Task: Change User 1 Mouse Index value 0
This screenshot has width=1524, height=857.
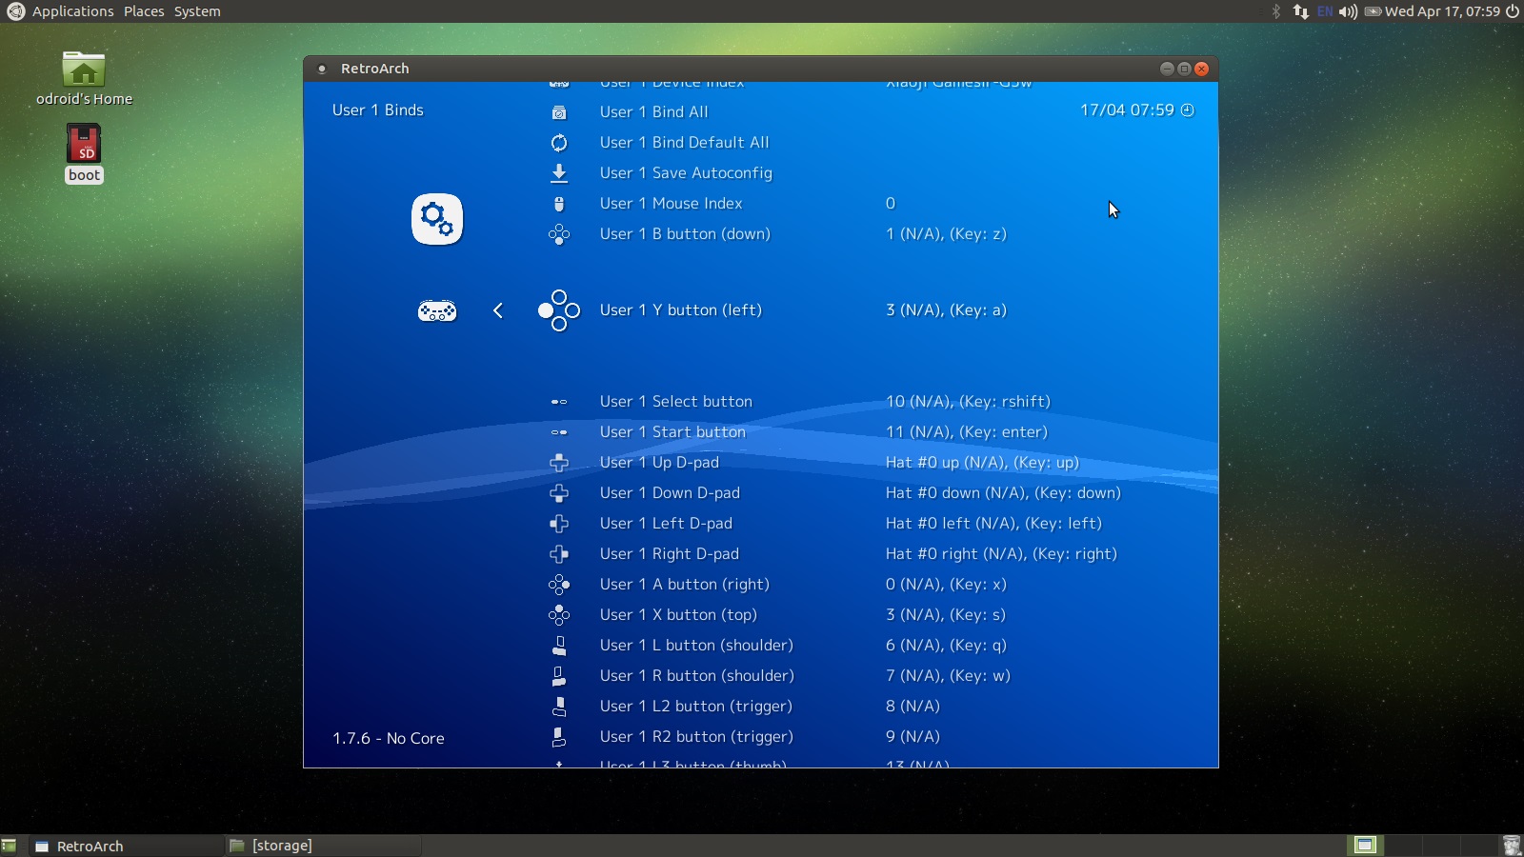Action: [891, 204]
